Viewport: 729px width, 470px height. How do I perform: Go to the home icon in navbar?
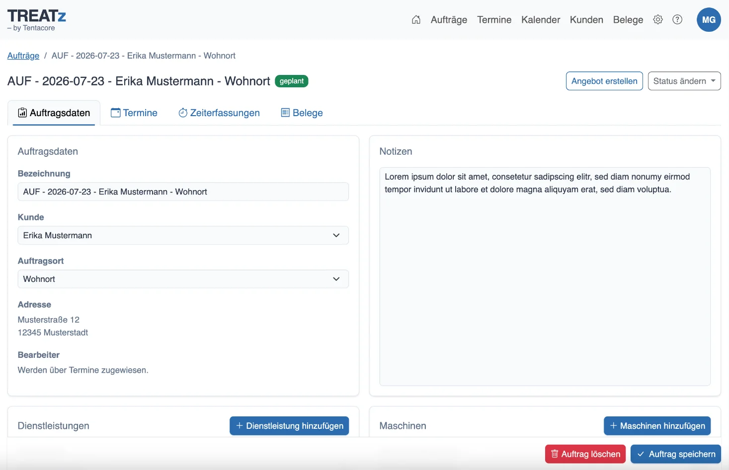pos(416,20)
